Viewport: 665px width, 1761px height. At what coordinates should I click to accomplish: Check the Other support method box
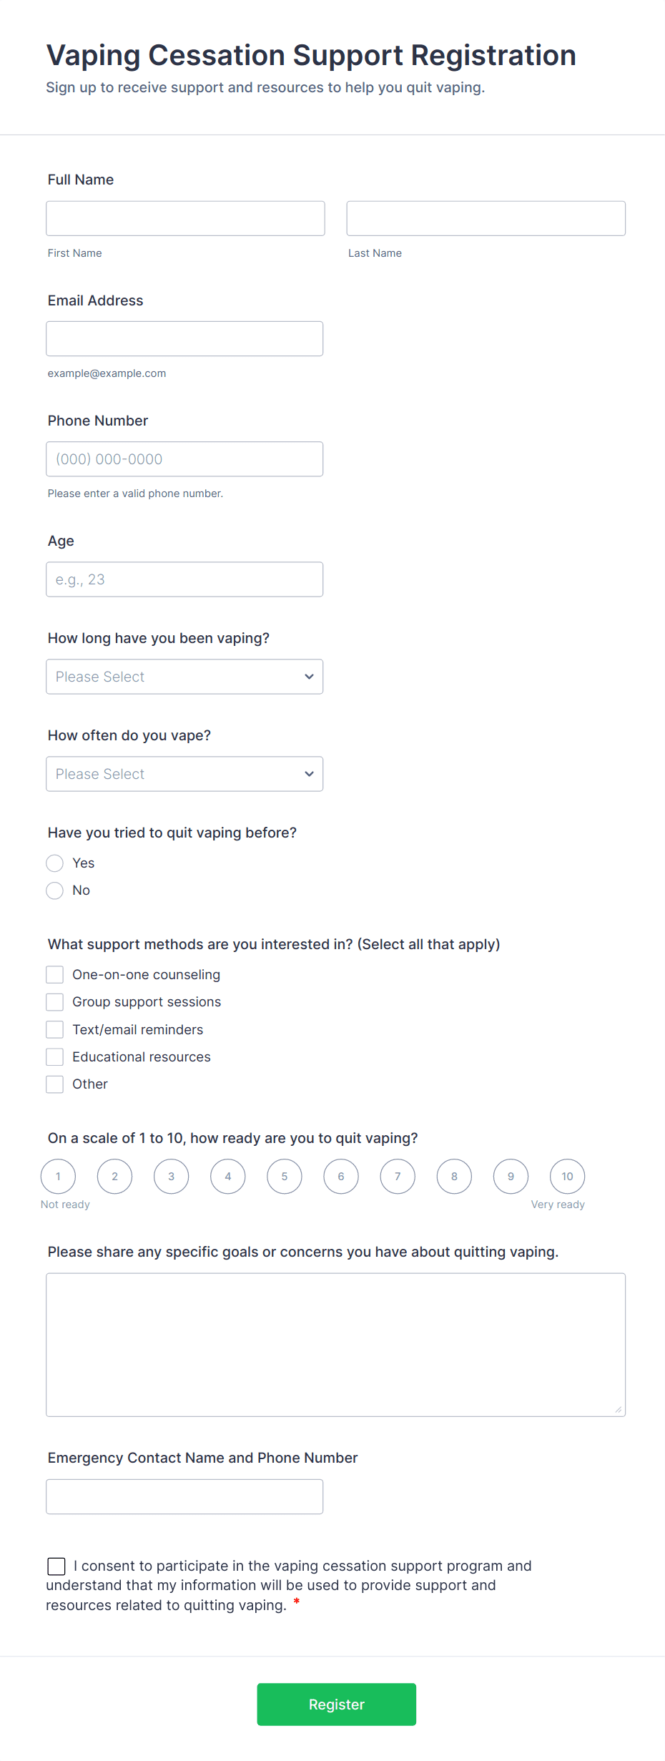[x=55, y=1084]
